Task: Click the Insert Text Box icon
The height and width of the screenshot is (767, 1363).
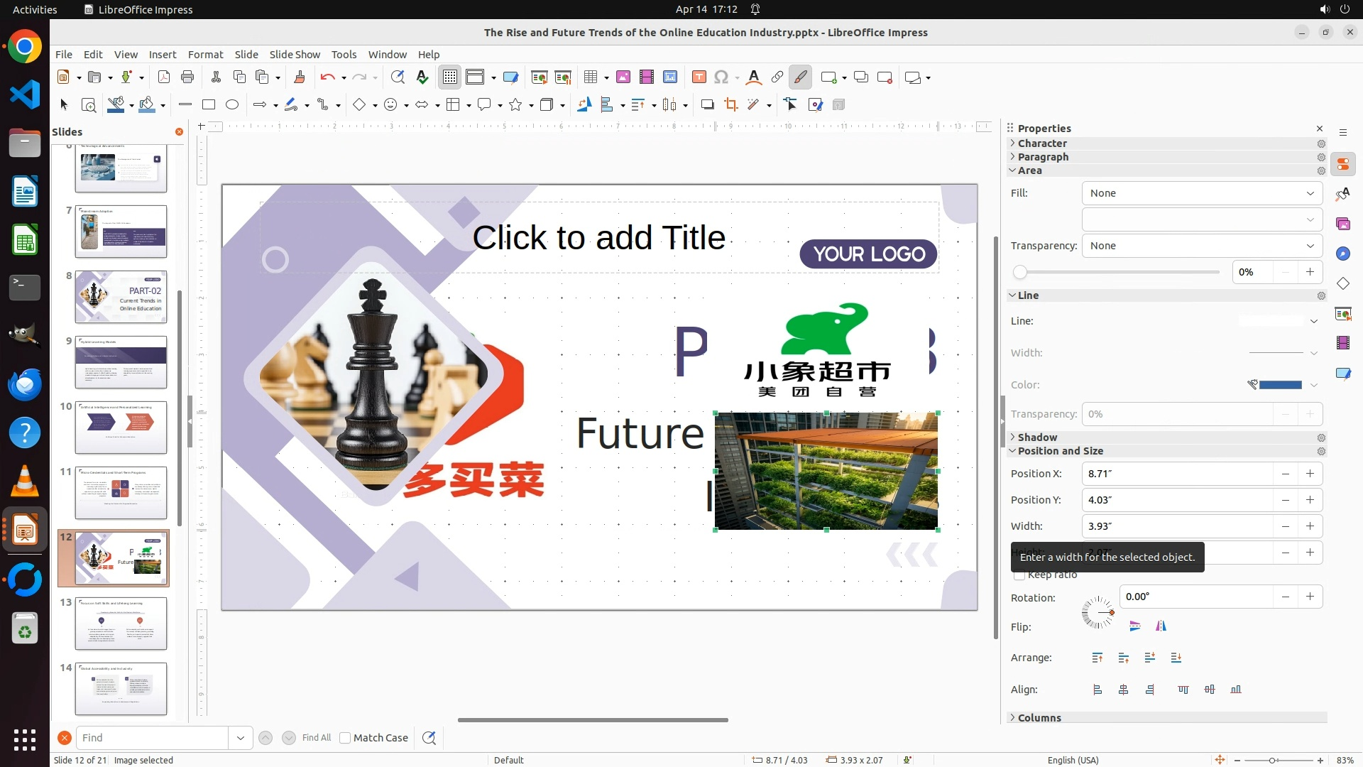Action: point(699,77)
